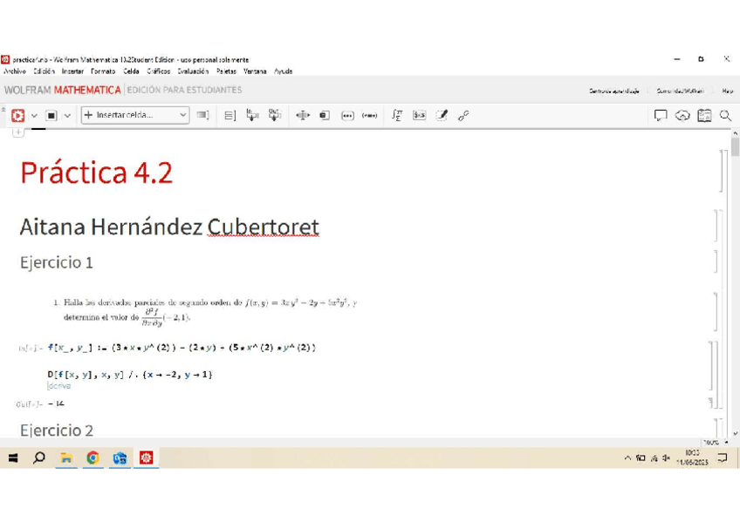The image size is (740, 522).
Task: Click the 'Ejercicio 2' section heading
Action: coord(56,430)
